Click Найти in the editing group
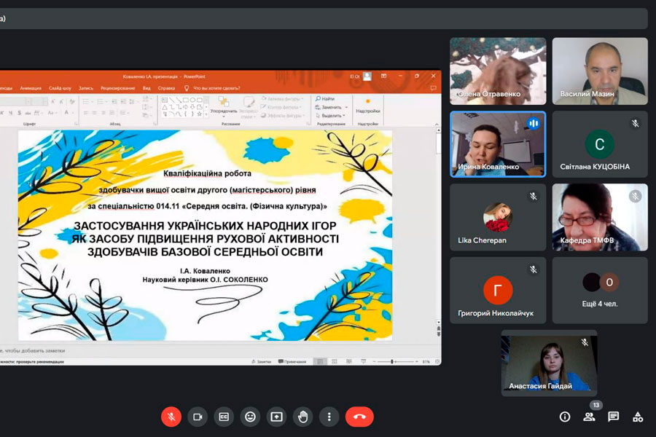Screen dimensions: 656x437 click(327, 98)
